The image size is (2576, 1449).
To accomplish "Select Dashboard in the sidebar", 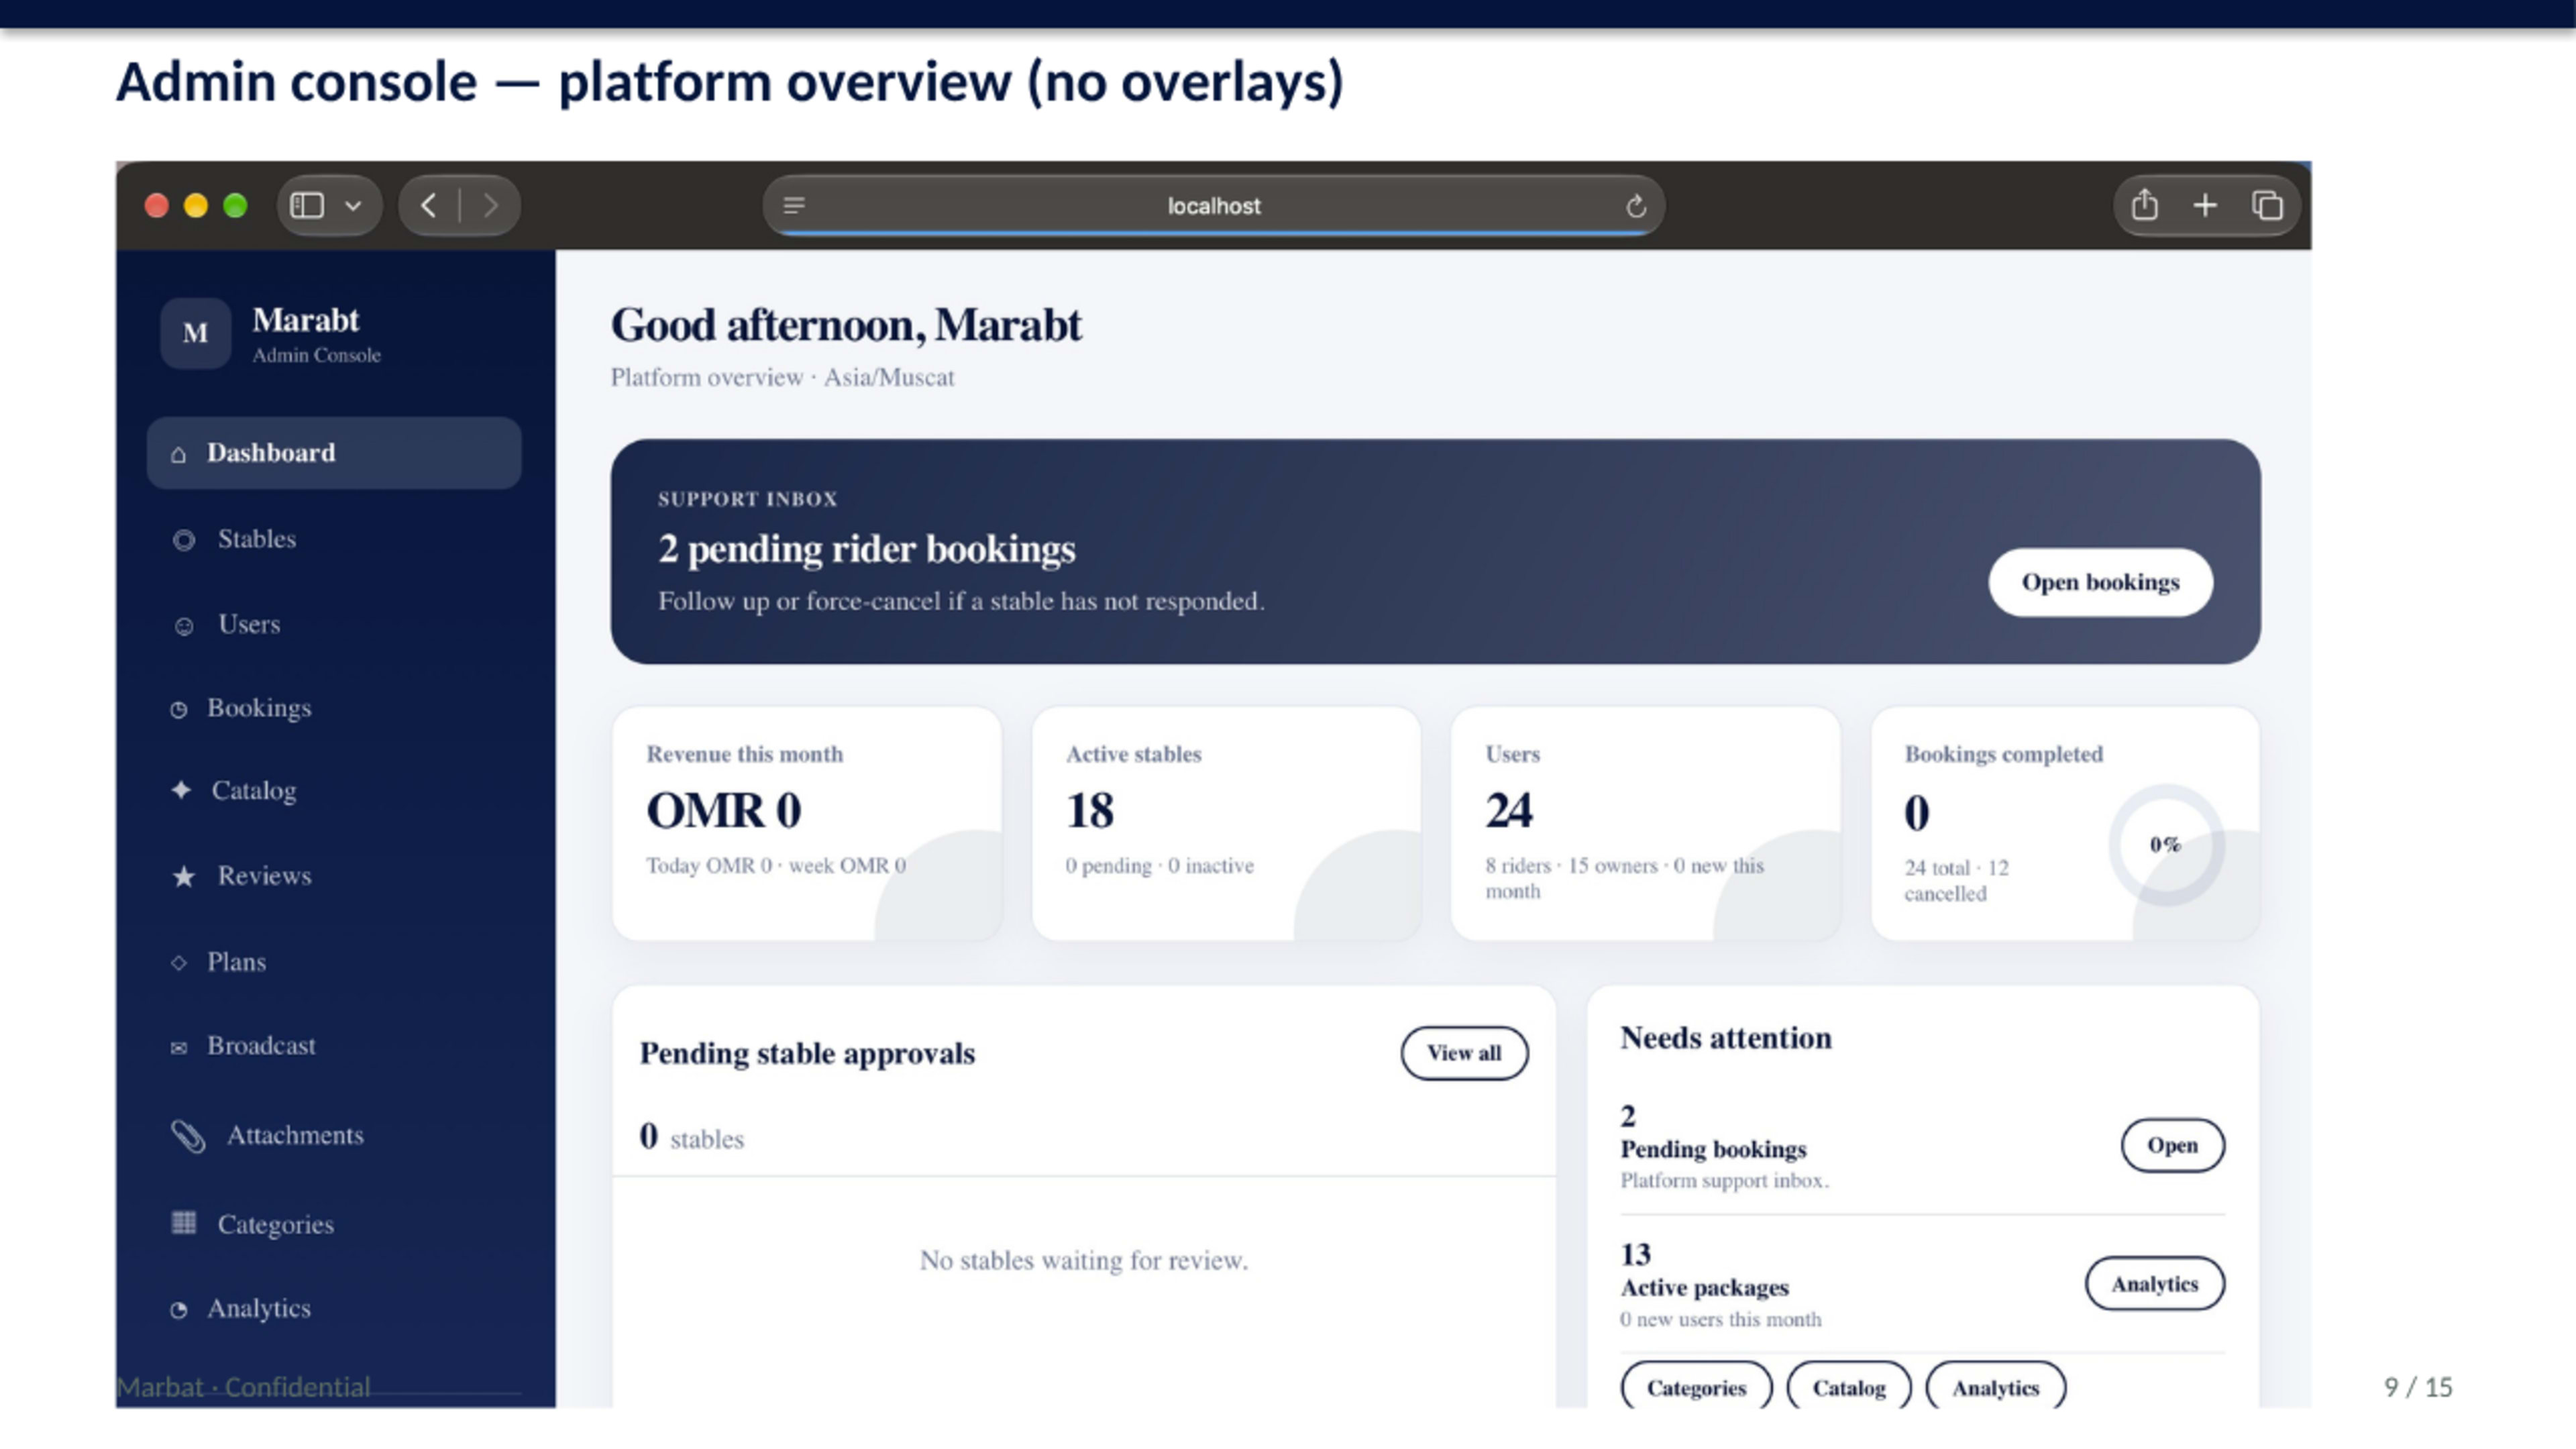I will 334,453.
